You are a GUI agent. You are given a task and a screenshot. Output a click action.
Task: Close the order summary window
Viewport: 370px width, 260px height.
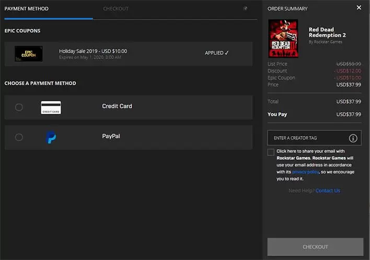[359, 7]
